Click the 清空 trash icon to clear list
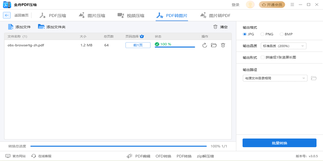323x161 pixels. [x=215, y=27]
